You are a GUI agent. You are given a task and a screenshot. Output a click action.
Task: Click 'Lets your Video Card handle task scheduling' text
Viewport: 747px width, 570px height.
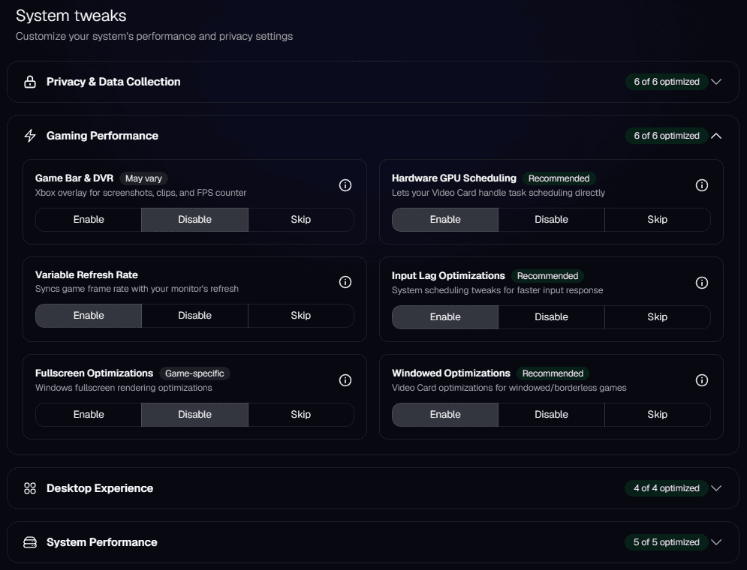499,193
